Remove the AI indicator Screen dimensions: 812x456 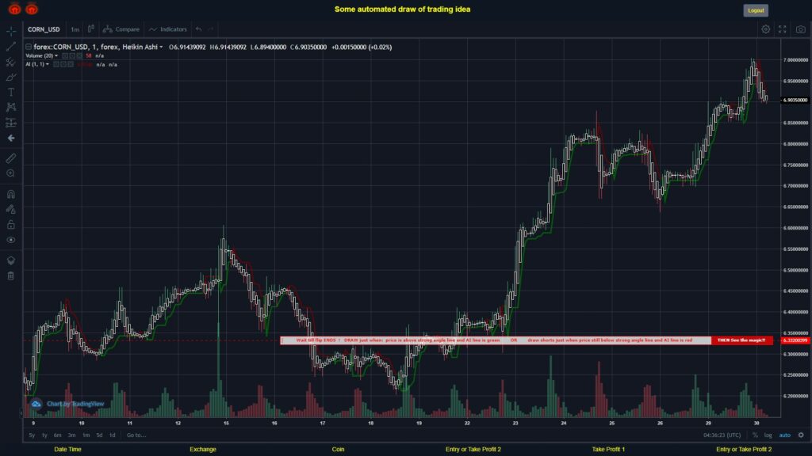(x=71, y=65)
